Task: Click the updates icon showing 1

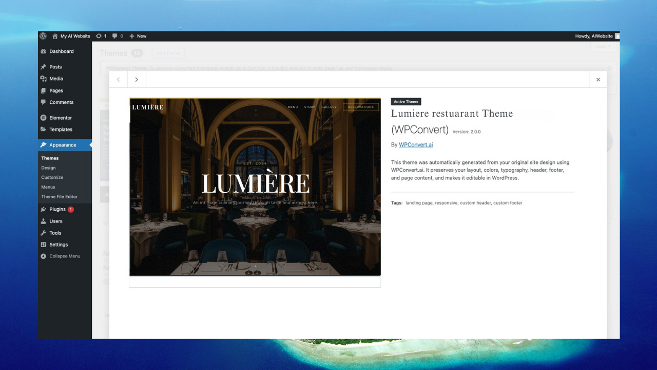Action: coord(101,36)
